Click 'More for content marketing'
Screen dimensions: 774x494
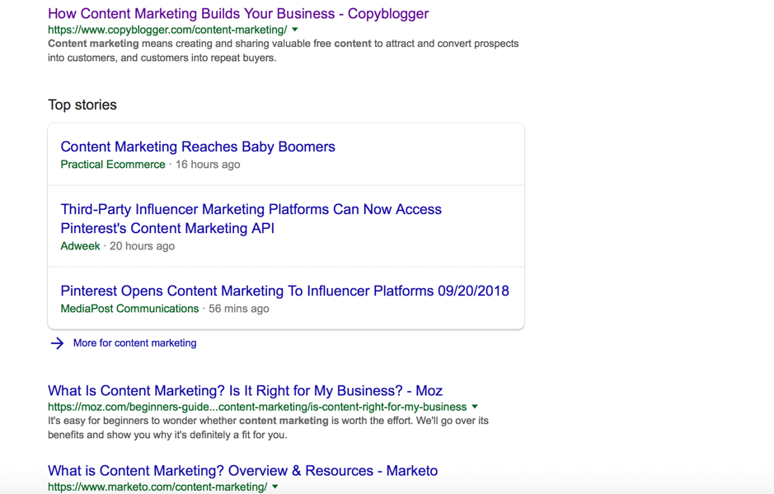click(134, 343)
